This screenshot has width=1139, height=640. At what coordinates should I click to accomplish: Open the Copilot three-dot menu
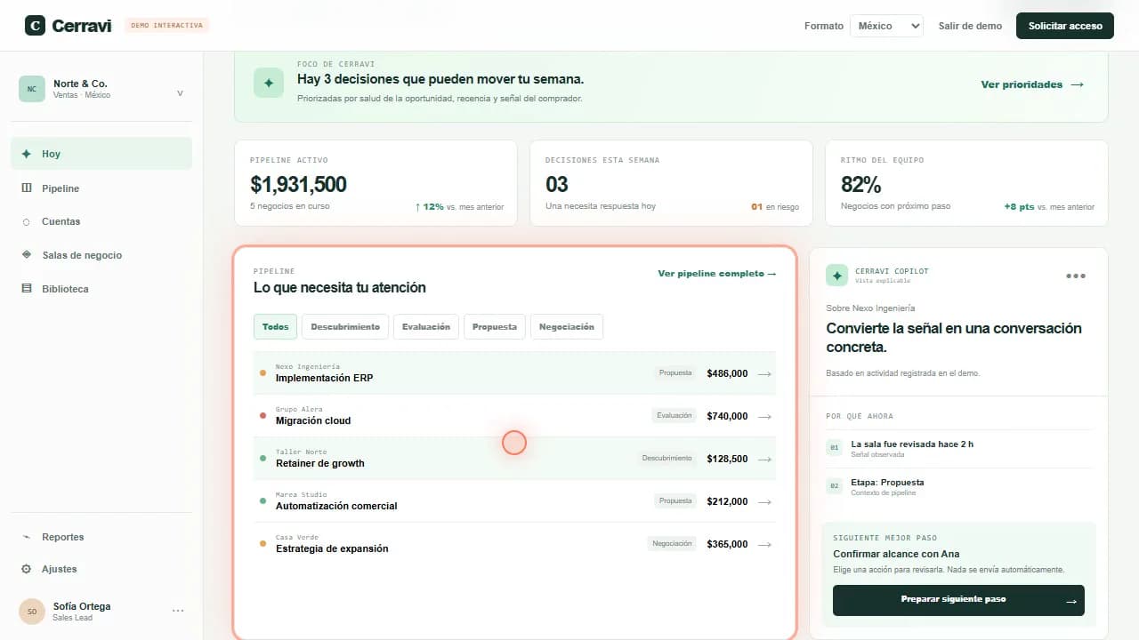1076,276
